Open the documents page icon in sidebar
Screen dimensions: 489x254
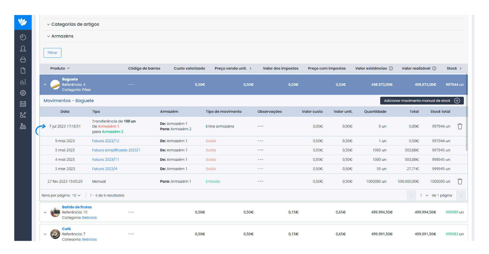23,71
